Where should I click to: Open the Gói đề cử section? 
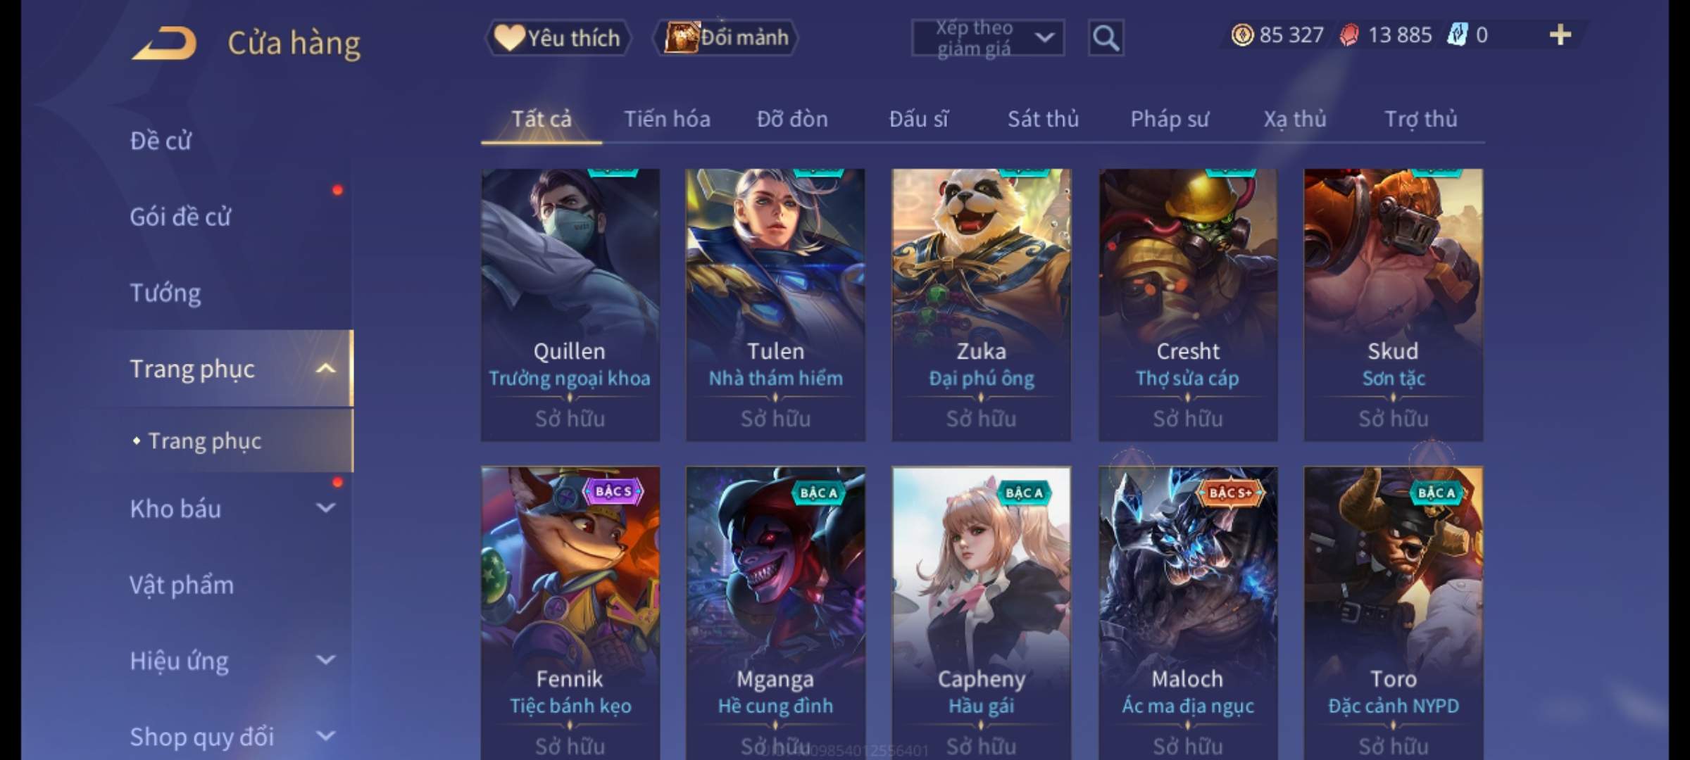coord(180,217)
